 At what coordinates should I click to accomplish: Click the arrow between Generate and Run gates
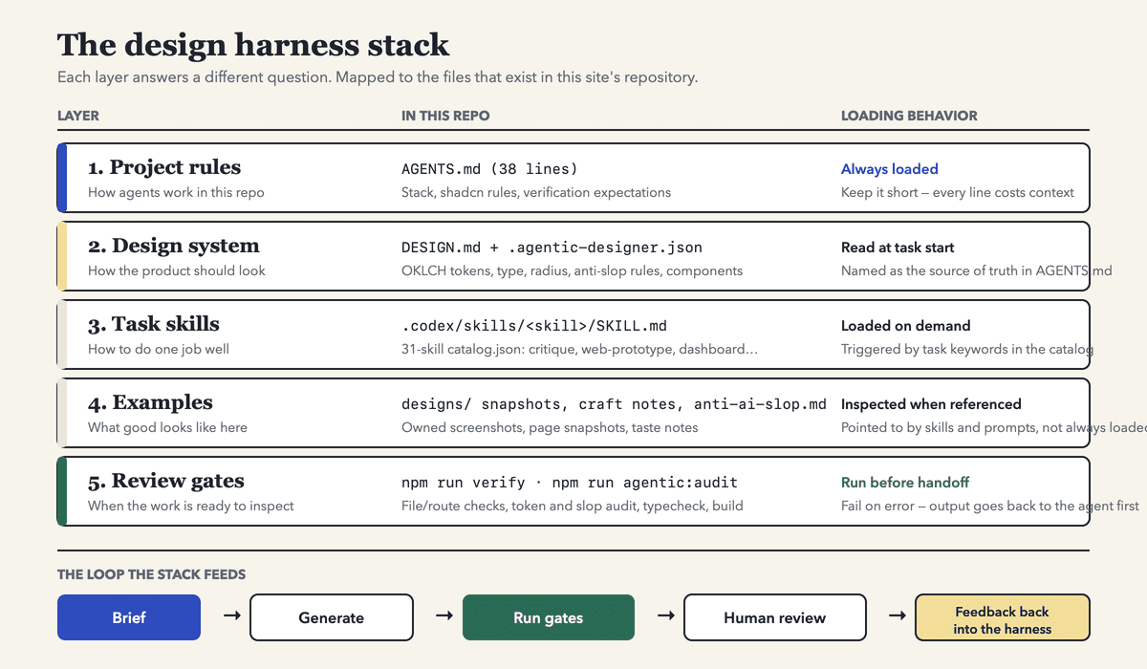coord(444,616)
